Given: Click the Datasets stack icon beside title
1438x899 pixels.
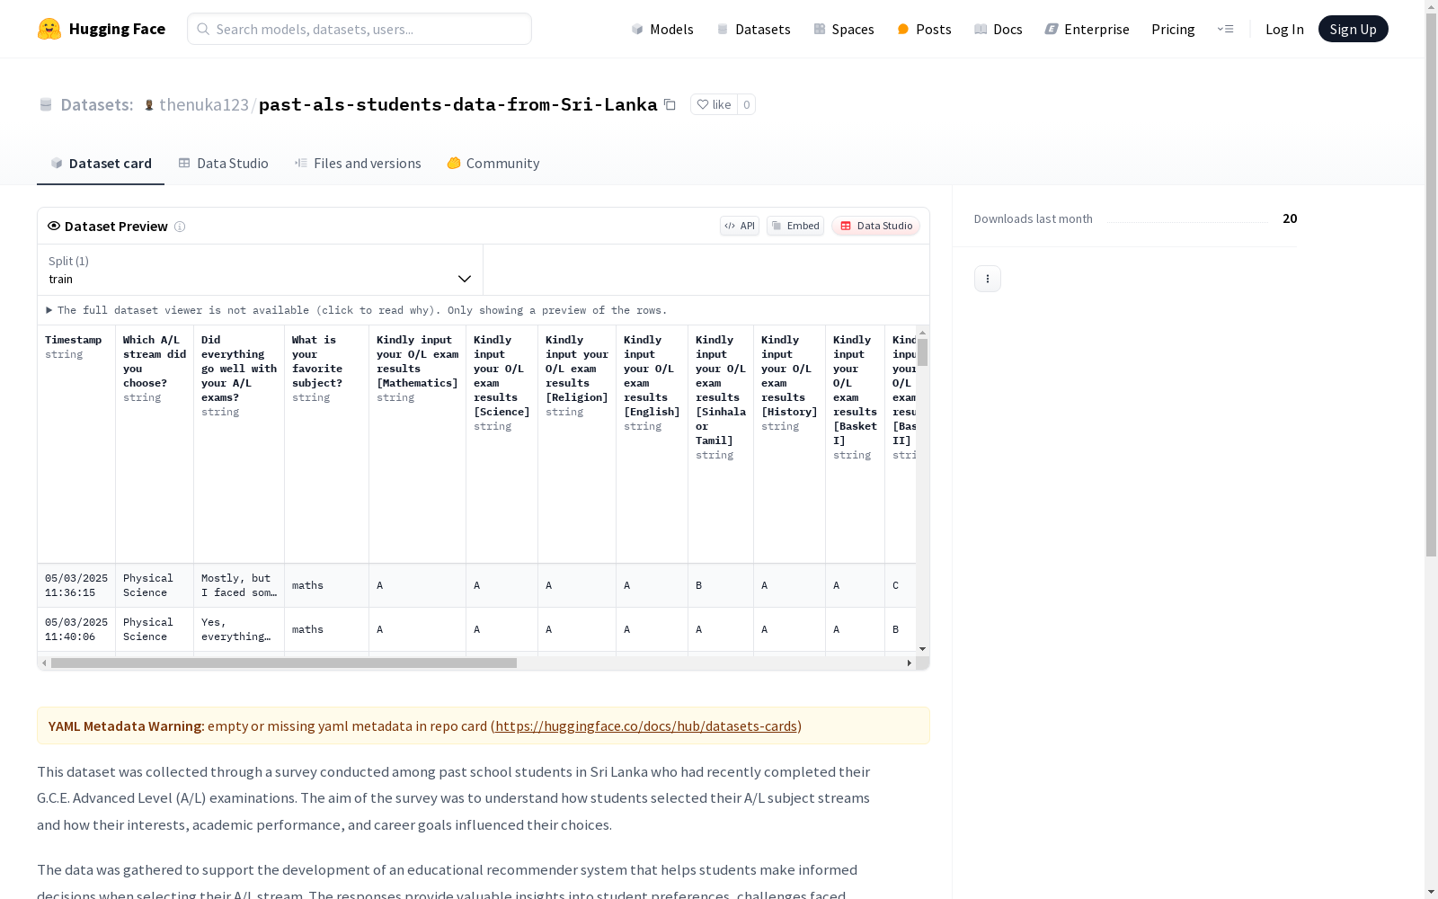Looking at the screenshot, I should coord(46,105).
